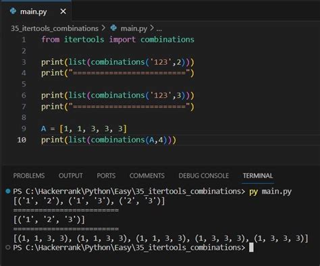The height and width of the screenshot is (266, 320).
Task: Click the terminal cursor at the prompt
Action: point(251,248)
